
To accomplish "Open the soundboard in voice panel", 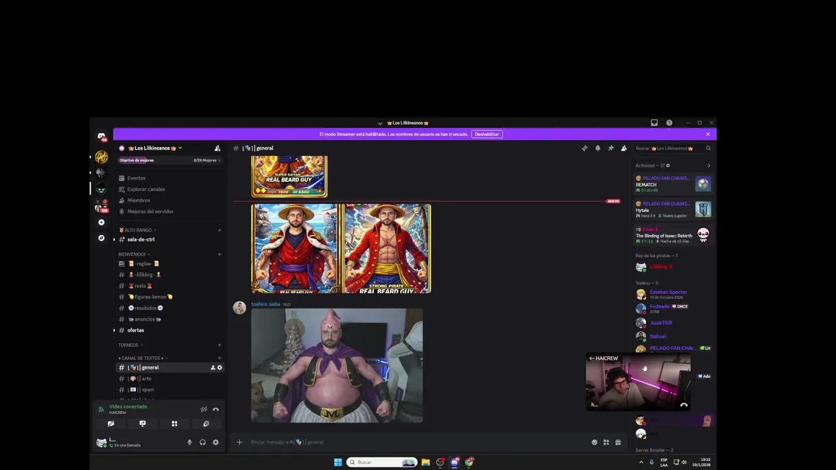I will 206,424.
